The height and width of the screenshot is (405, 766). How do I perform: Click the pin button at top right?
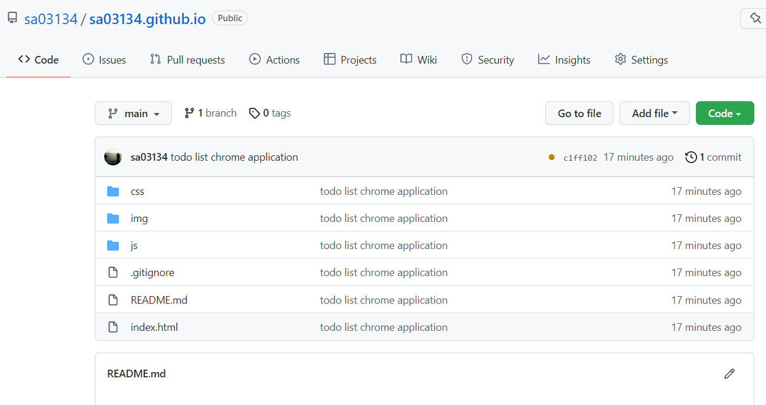(x=754, y=18)
